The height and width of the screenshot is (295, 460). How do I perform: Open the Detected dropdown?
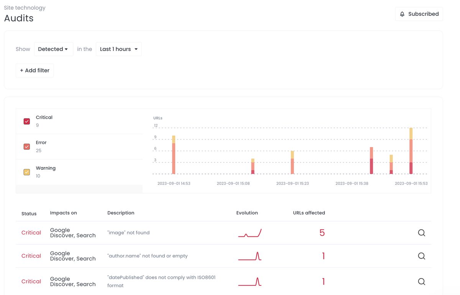(x=53, y=49)
